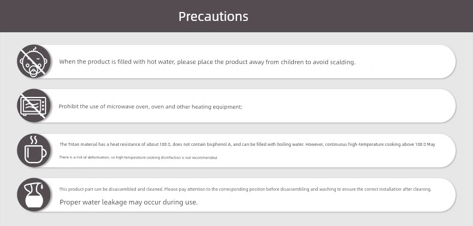Click the disassembled and cleaned instruction text
The width and height of the screenshot is (473, 226).
tap(245, 190)
